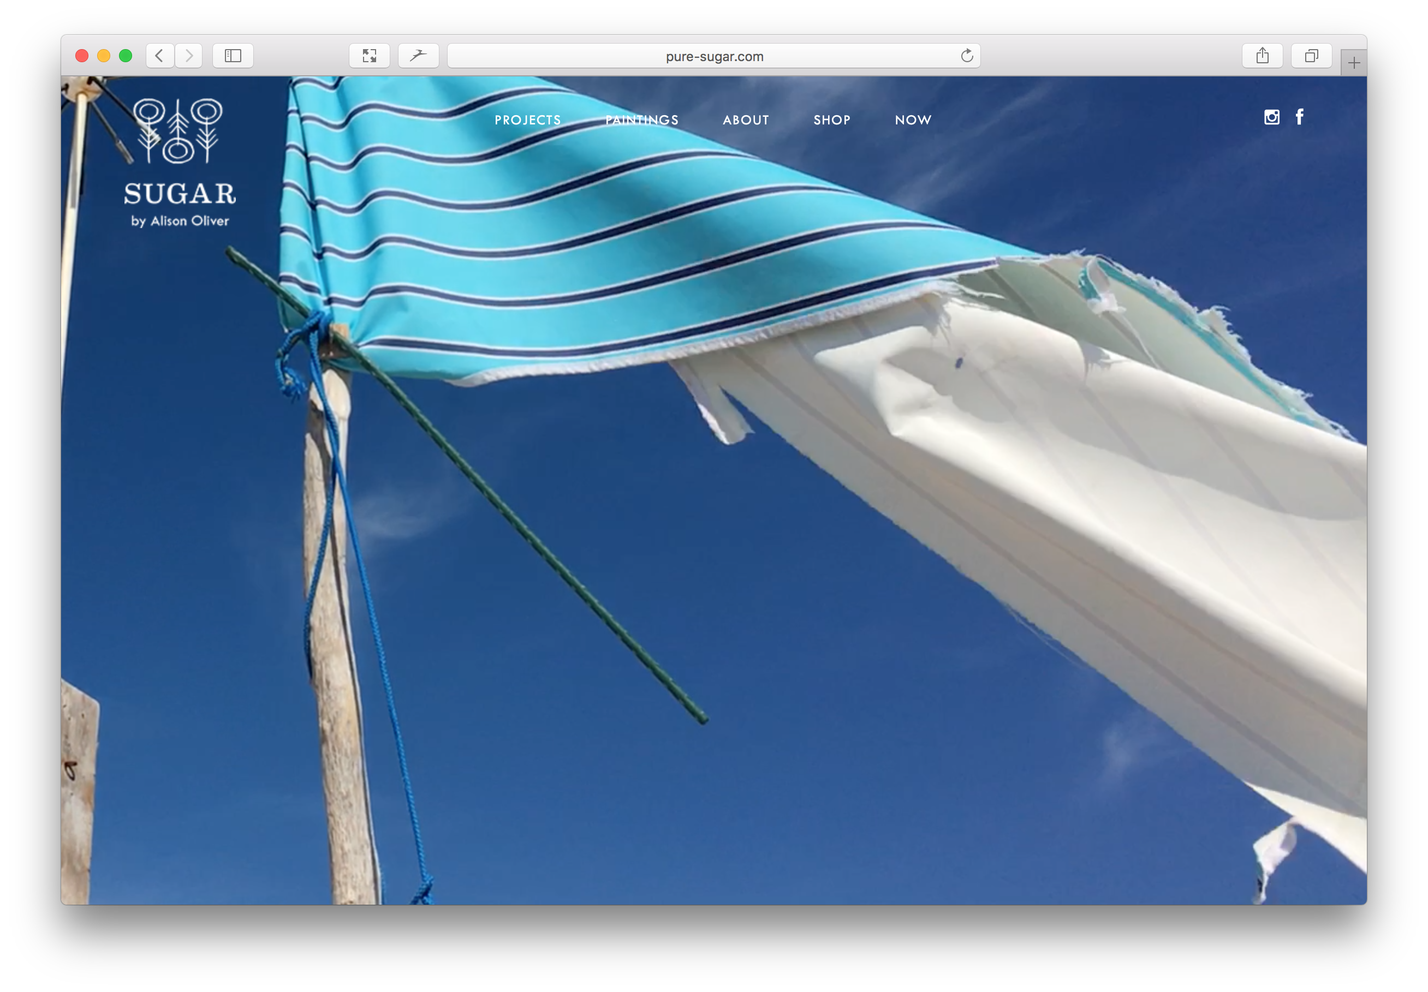Go forward using the Safari forward arrow
The image size is (1428, 992).
(189, 56)
